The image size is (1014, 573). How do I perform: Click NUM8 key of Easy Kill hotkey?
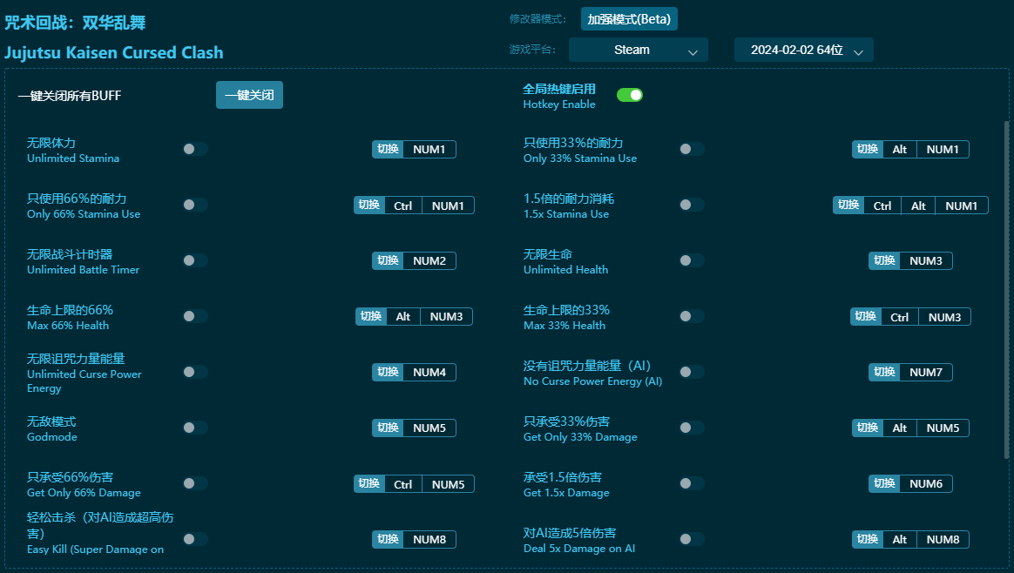coord(429,539)
